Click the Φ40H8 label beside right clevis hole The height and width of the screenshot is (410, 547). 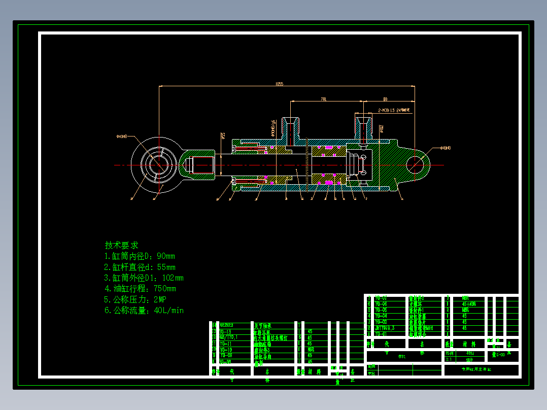coord(446,148)
